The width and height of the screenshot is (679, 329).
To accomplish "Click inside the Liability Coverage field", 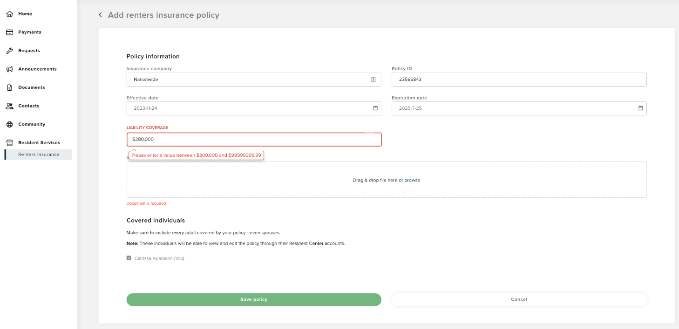I will coord(254,139).
